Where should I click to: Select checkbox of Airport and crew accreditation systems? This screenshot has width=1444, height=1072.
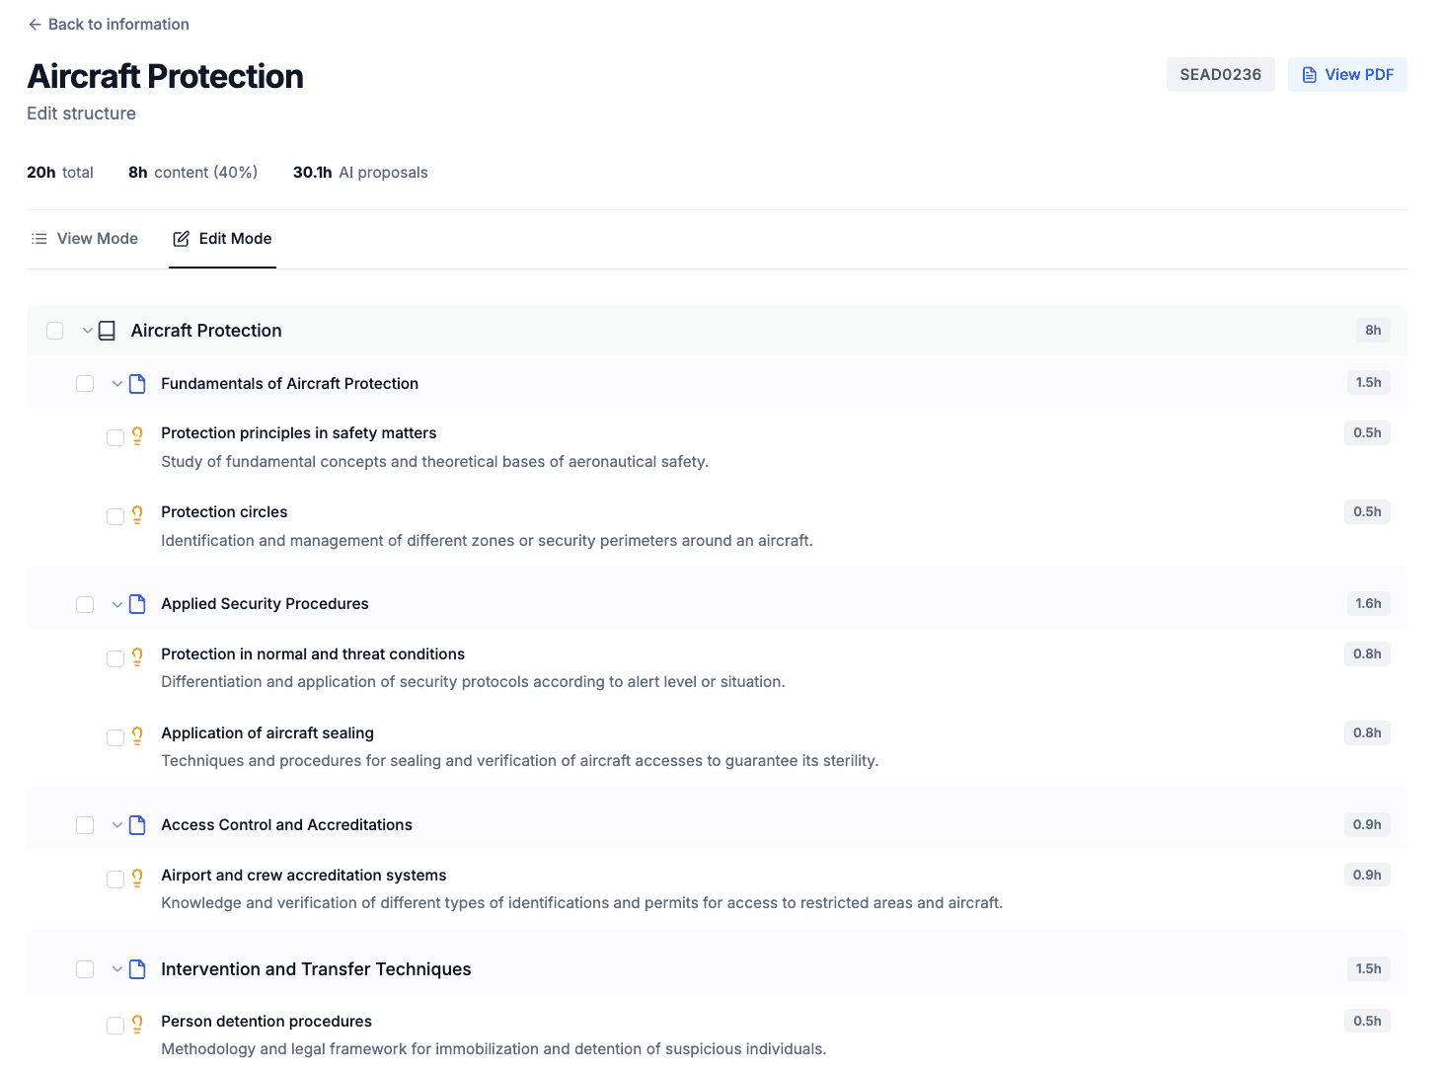115,880
